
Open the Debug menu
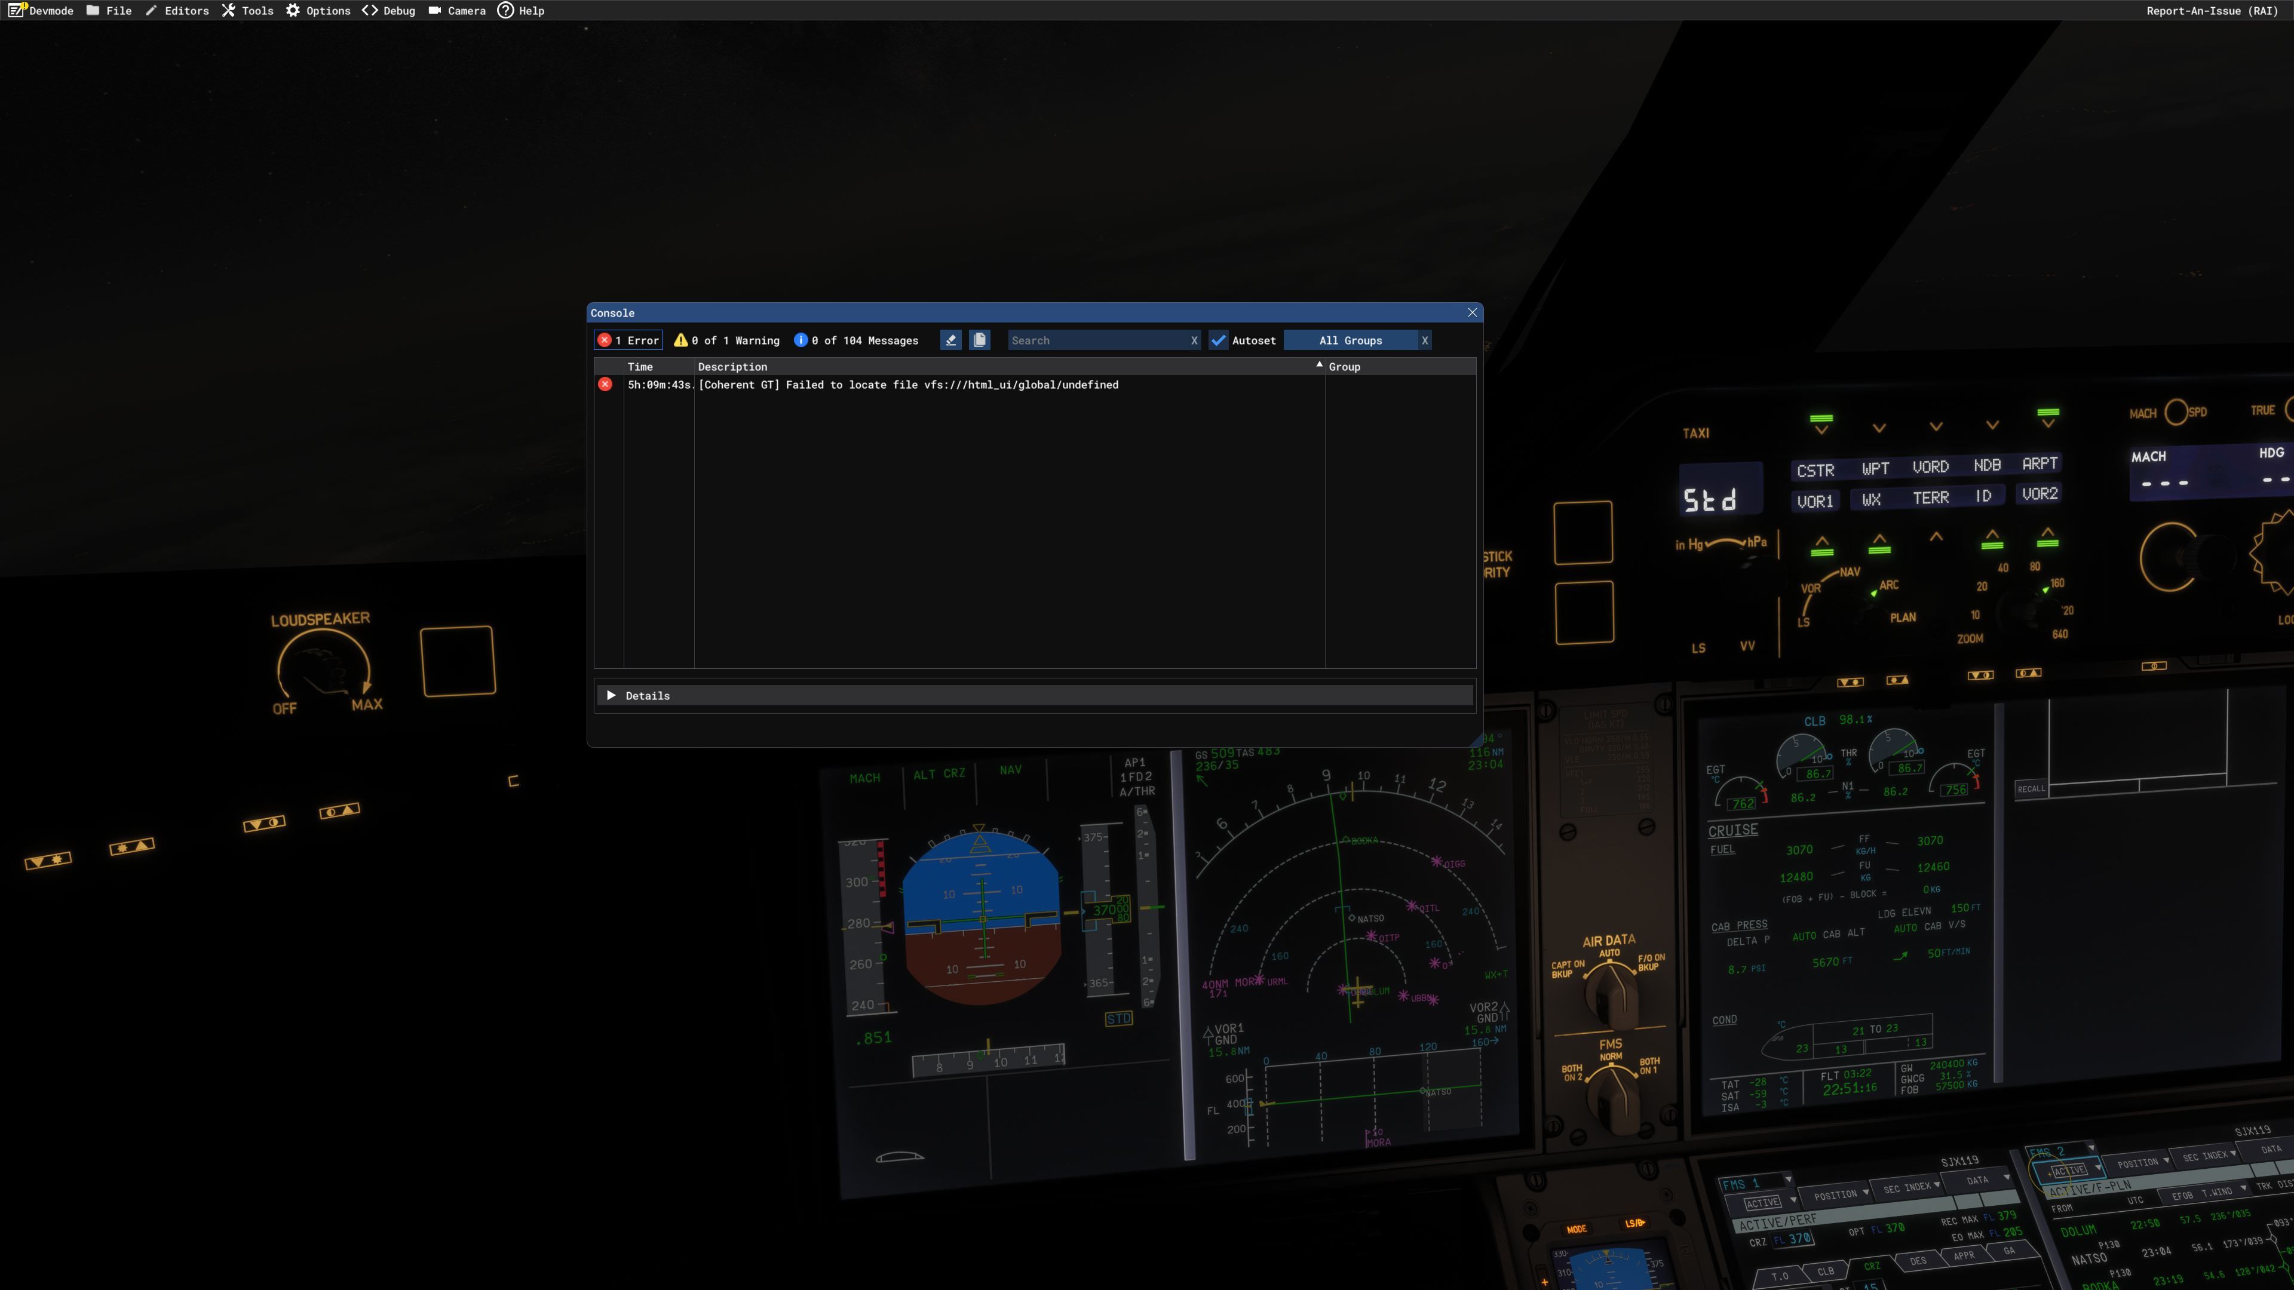389,11
